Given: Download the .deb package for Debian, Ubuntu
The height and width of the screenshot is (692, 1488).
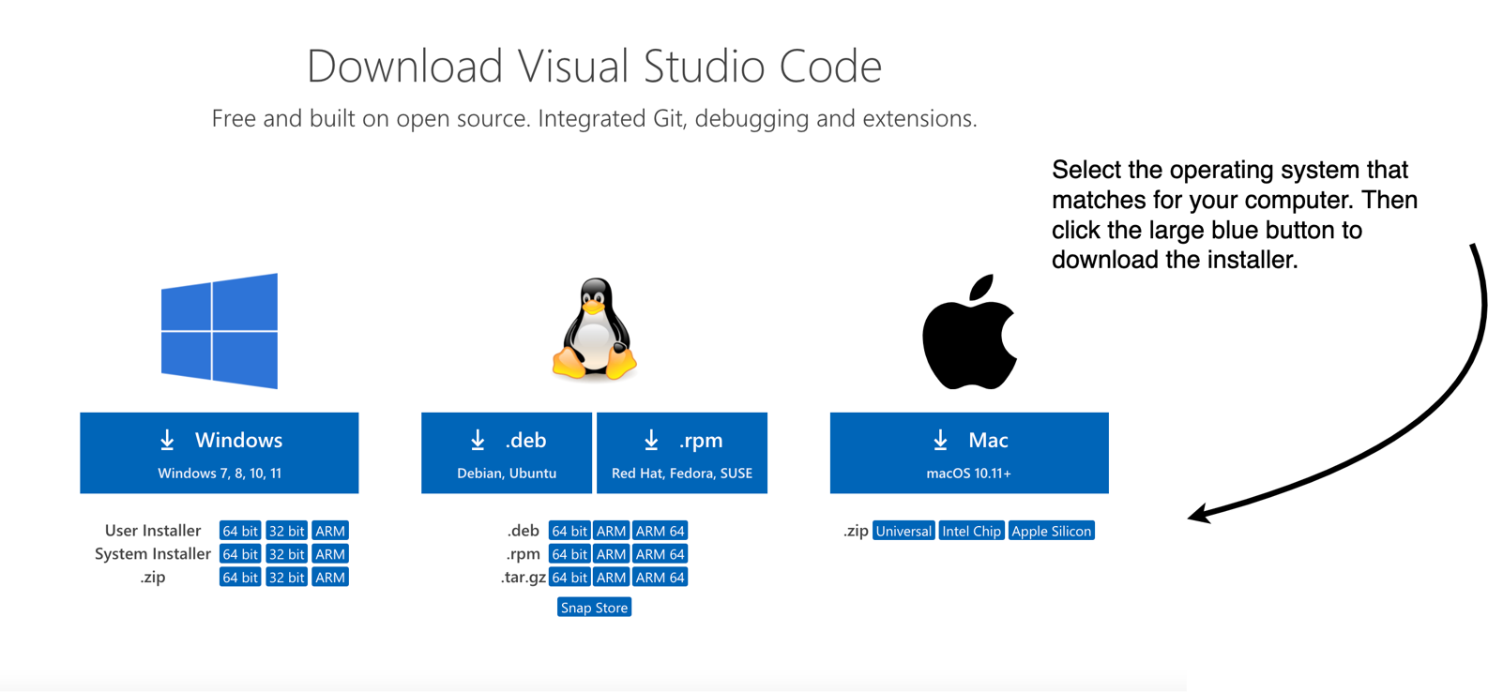Looking at the screenshot, I should 507,453.
